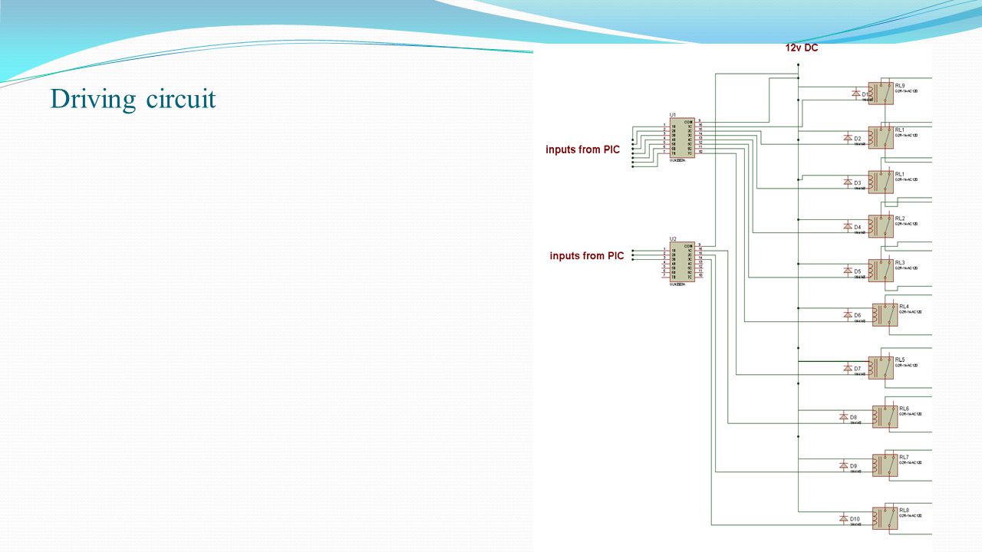Click the 'U2' reference label
Viewport: 982px width, 552px height.
point(673,238)
